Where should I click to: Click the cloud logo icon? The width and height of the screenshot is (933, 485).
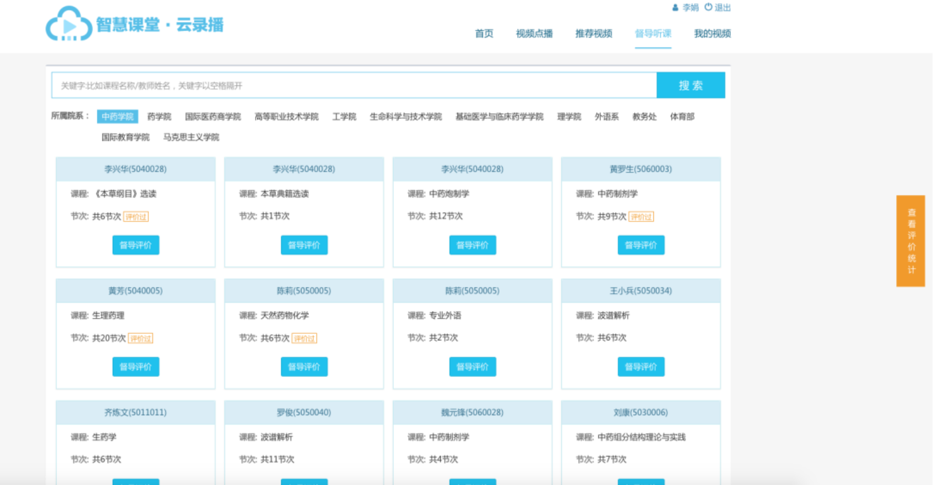(x=69, y=24)
